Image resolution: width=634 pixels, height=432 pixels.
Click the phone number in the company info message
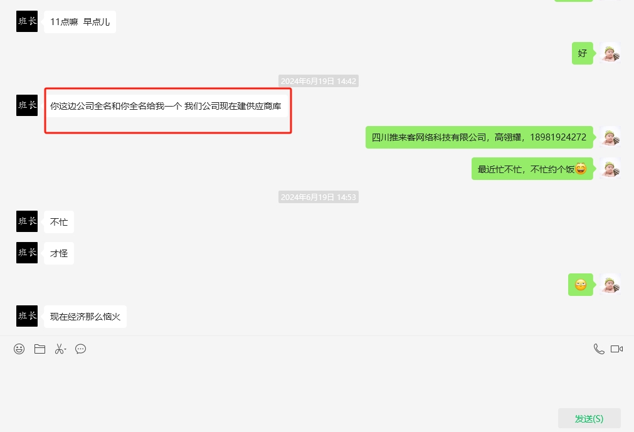tap(557, 136)
